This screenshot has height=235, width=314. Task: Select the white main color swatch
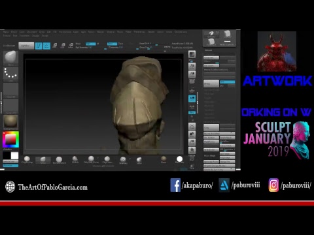coord(15,155)
